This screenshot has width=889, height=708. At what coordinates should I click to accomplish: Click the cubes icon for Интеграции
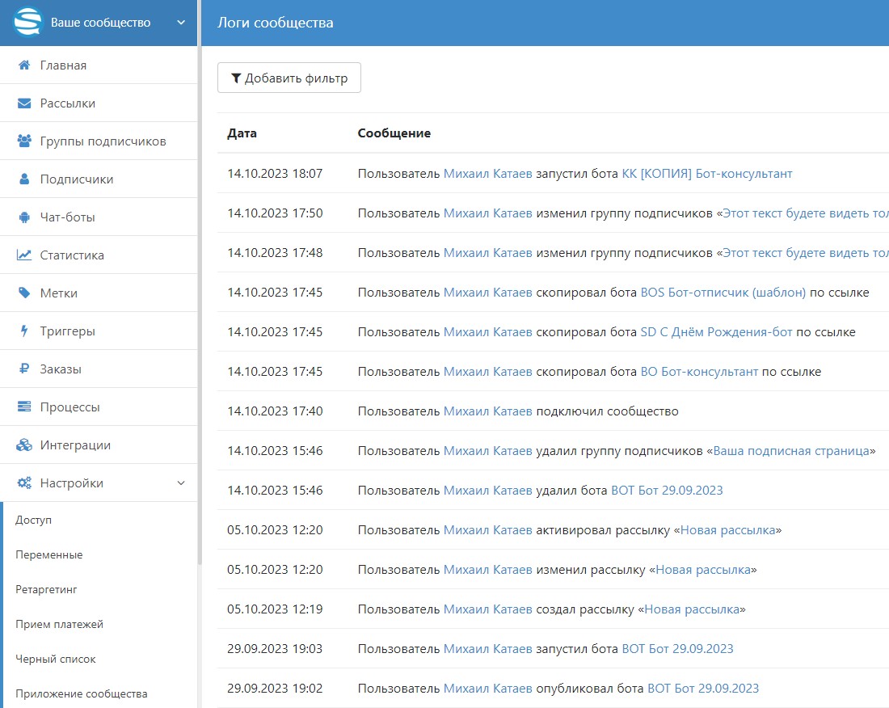pyautogui.click(x=24, y=445)
